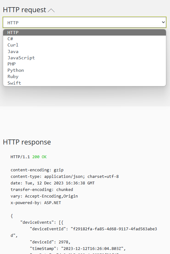Viewport: 170px width, 254px height.
Task: Click the x-powered-by ASP.NET line
Action: [36, 203]
